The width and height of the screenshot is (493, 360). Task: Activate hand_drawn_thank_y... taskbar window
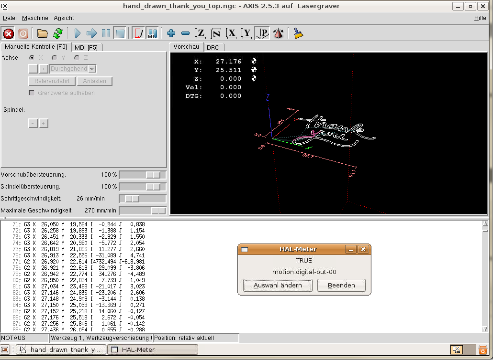(x=61, y=349)
